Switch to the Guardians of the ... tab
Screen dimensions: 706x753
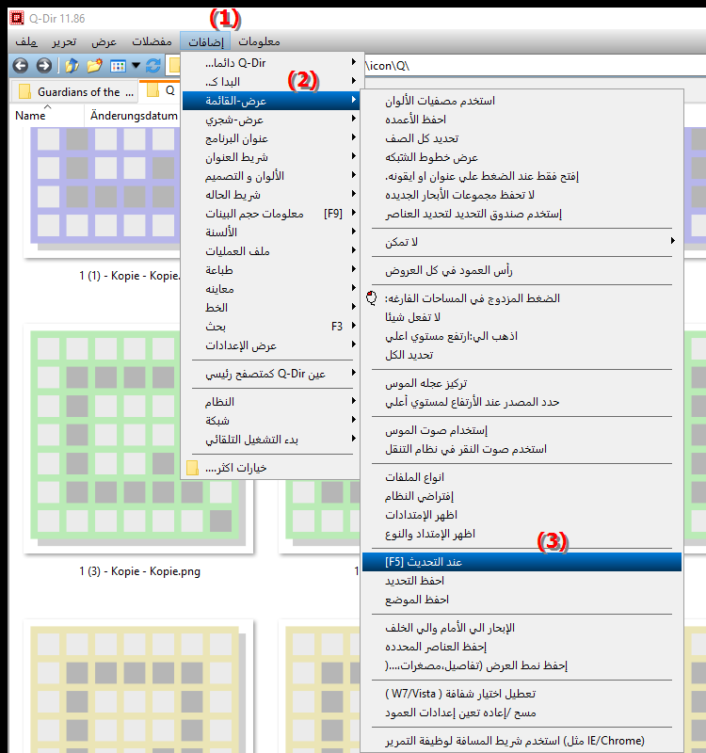tap(74, 91)
